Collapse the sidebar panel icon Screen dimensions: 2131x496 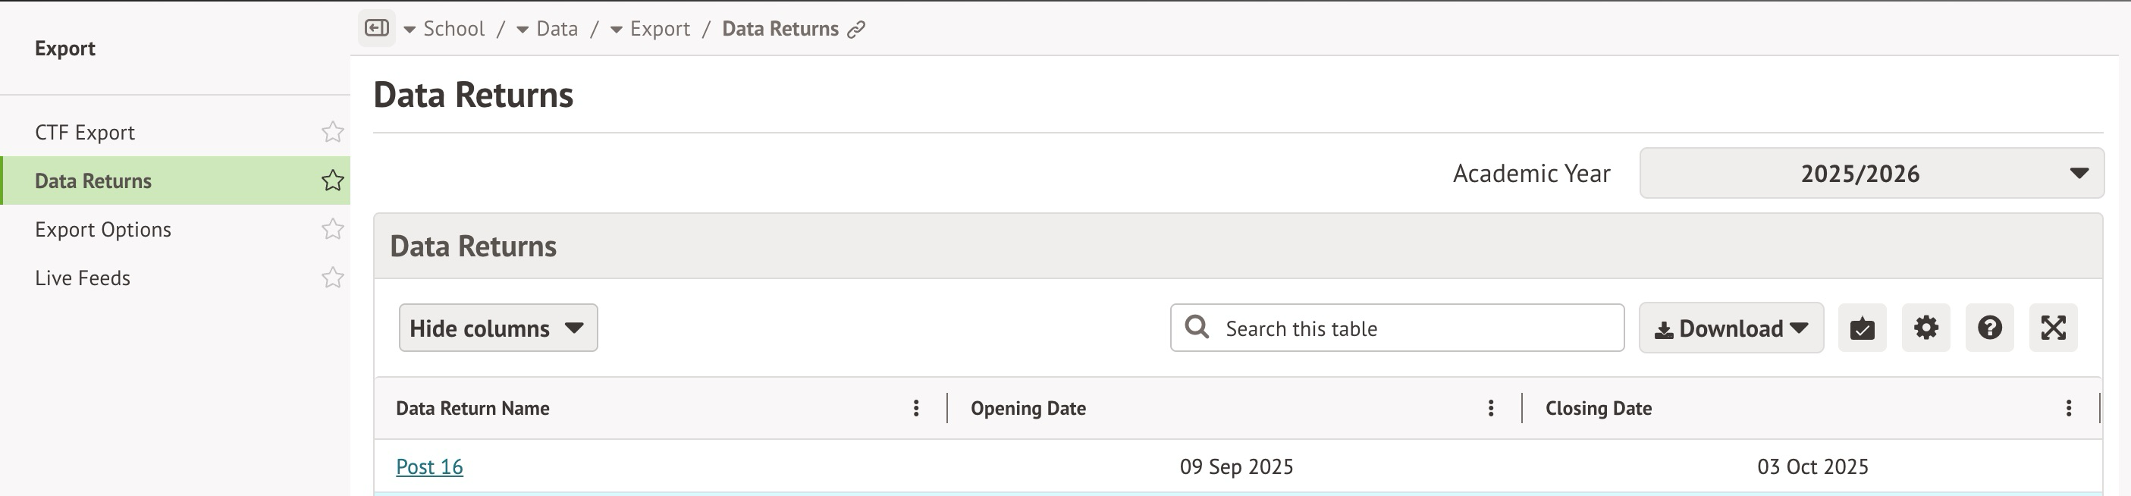coord(376,29)
